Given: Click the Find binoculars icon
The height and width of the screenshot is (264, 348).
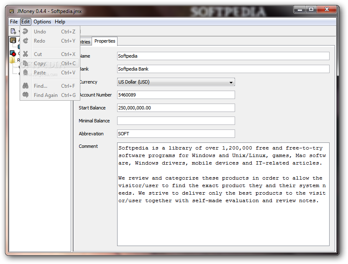Looking at the screenshot, I should 26,86.
